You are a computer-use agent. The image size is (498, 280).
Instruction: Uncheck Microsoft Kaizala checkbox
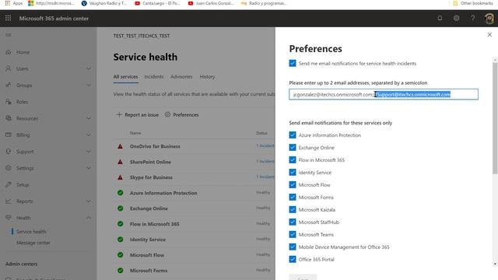pyautogui.click(x=293, y=209)
